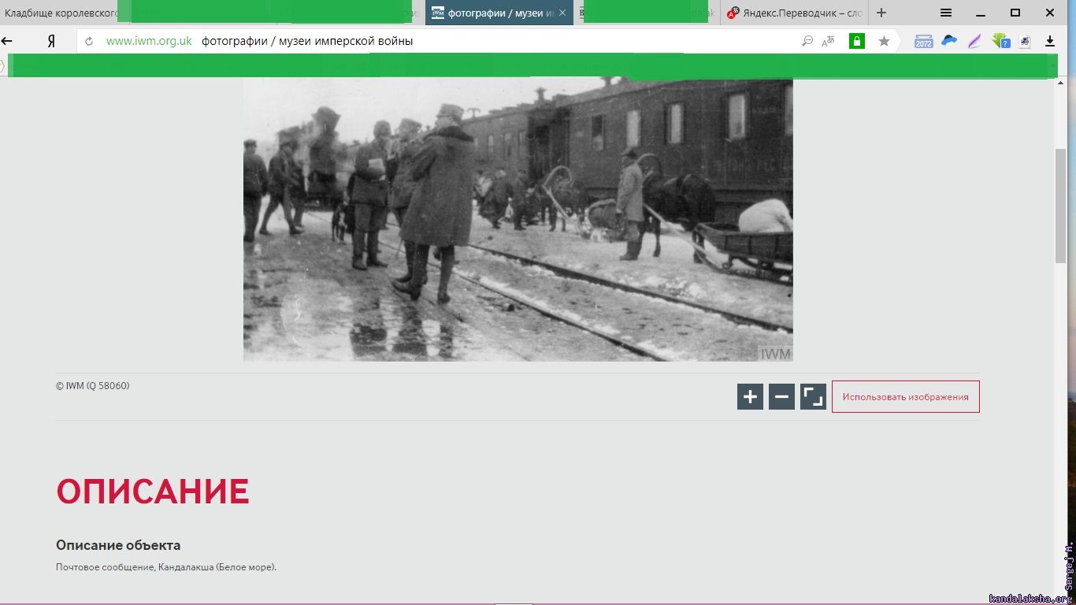This screenshot has height=605, width=1076.
Task: Bookmark the page with the star icon
Action: point(884,41)
